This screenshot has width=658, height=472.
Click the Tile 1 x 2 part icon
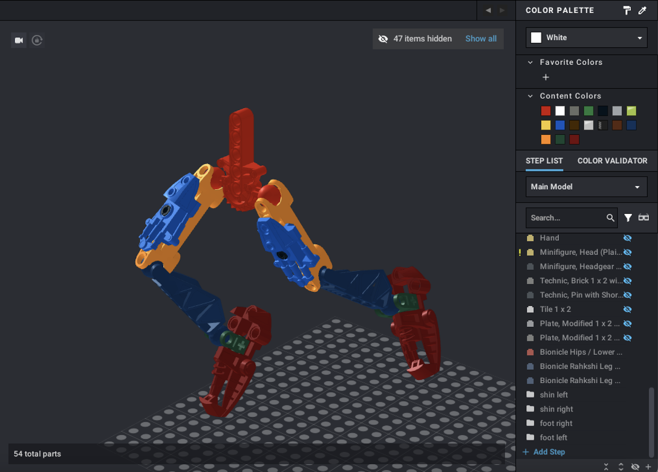pyautogui.click(x=531, y=309)
